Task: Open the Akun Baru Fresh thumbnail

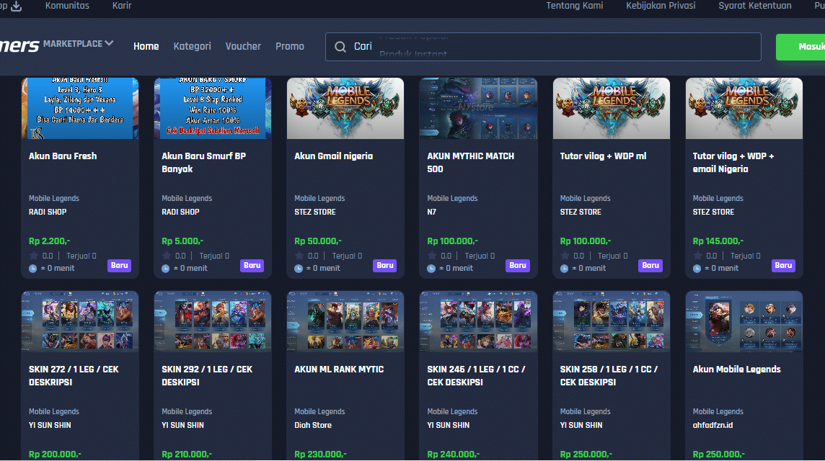Action: point(80,108)
